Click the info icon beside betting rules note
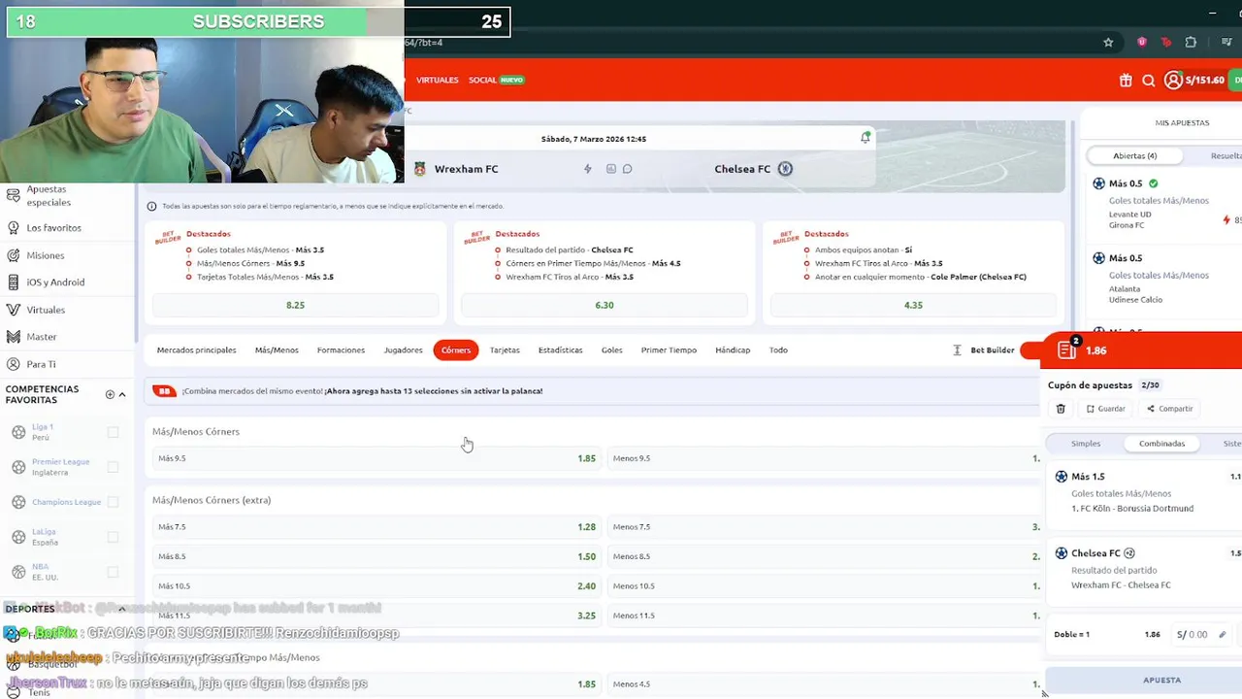Viewport: 1242px width, 699px height. point(151,206)
